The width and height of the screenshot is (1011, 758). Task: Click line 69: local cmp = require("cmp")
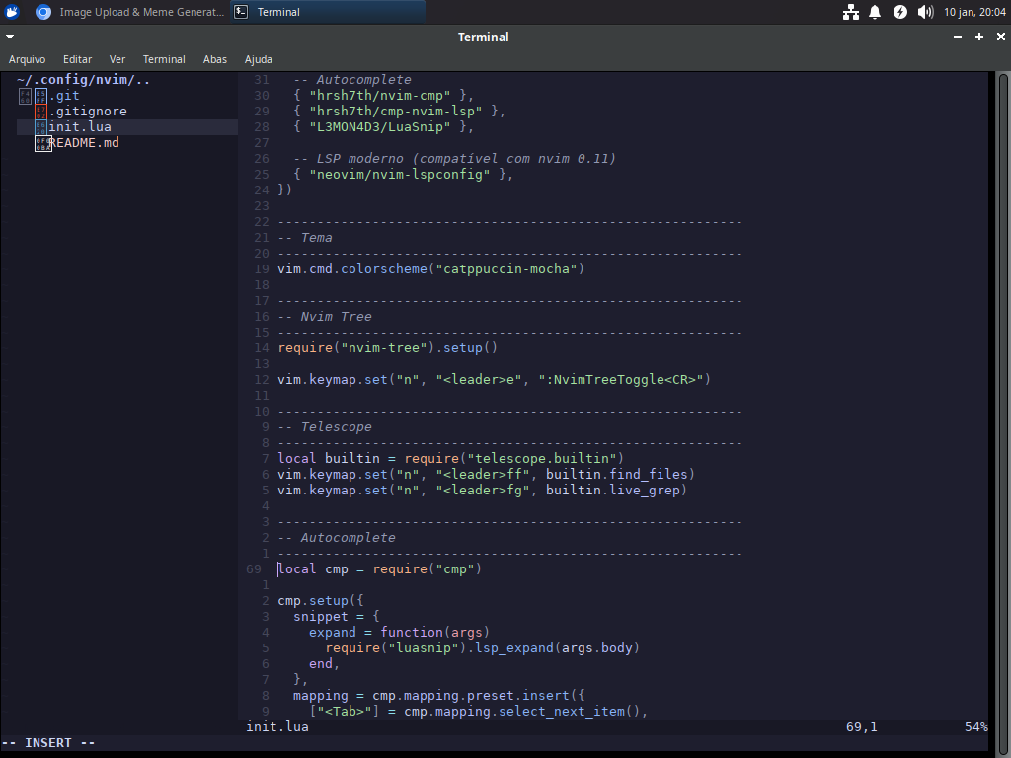(380, 569)
